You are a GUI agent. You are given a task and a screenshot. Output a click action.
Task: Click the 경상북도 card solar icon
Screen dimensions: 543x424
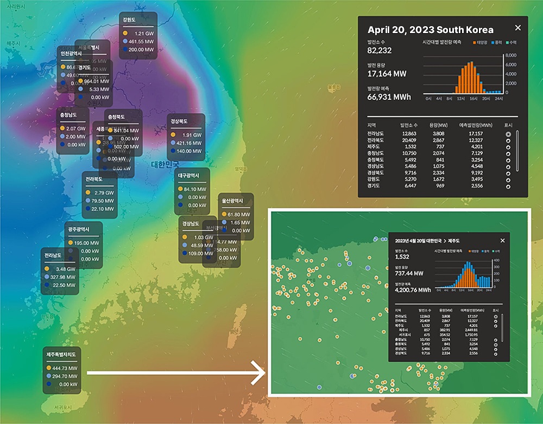[x=173, y=134]
